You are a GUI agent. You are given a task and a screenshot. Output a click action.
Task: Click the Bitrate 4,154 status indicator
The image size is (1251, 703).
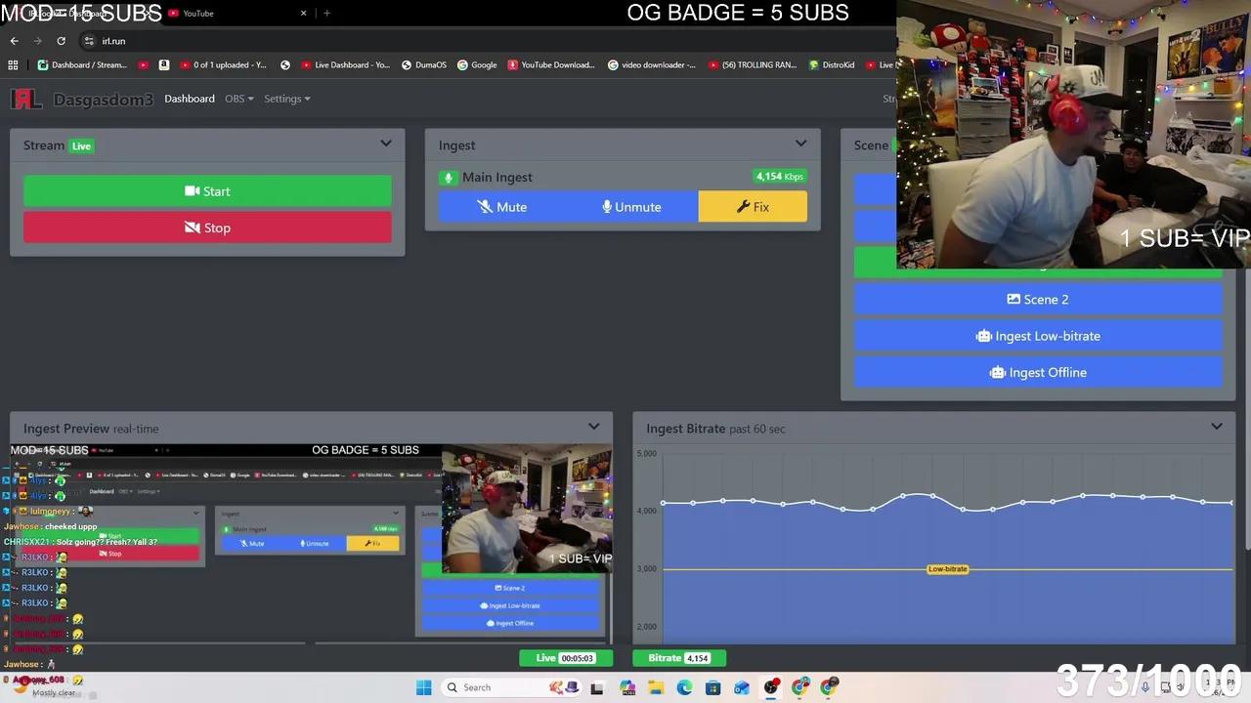[678, 658]
